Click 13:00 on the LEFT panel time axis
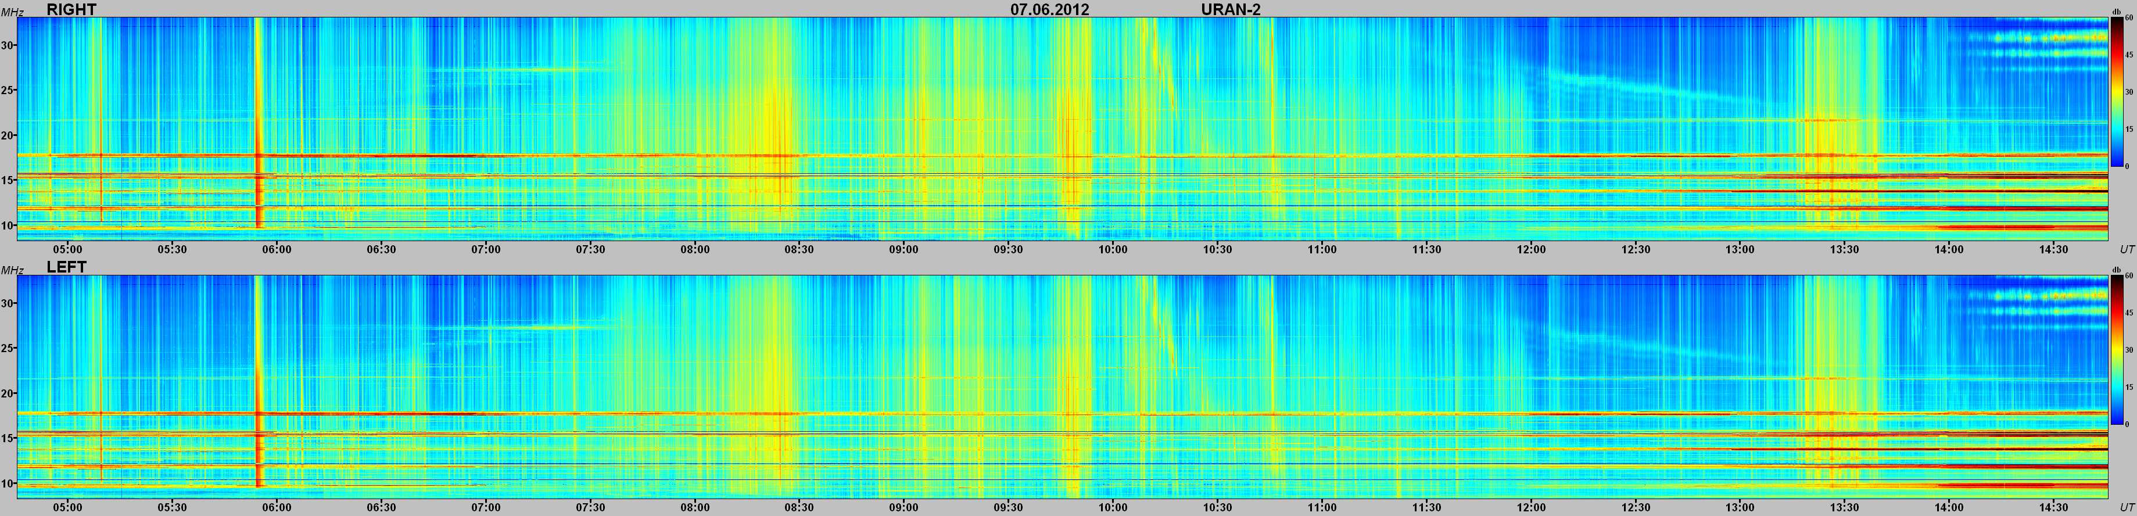The height and width of the screenshot is (516, 2137). pos(1740,507)
